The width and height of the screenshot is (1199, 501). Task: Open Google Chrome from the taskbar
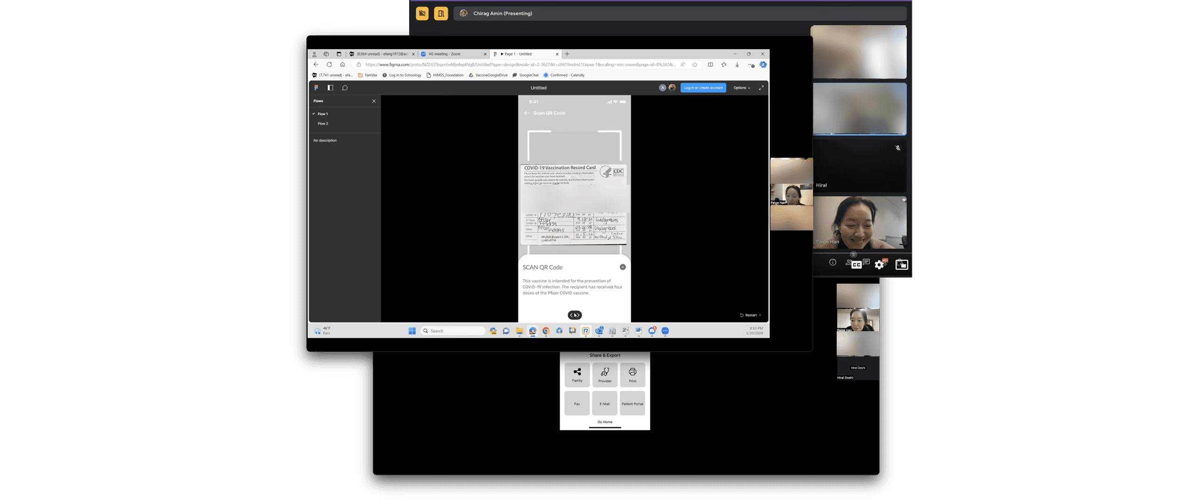(x=546, y=331)
